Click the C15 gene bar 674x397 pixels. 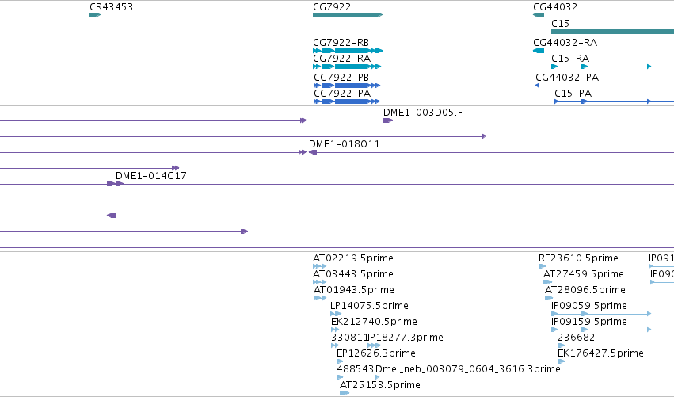click(x=612, y=32)
